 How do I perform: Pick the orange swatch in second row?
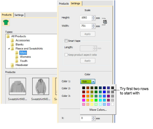(x=88, y=92)
